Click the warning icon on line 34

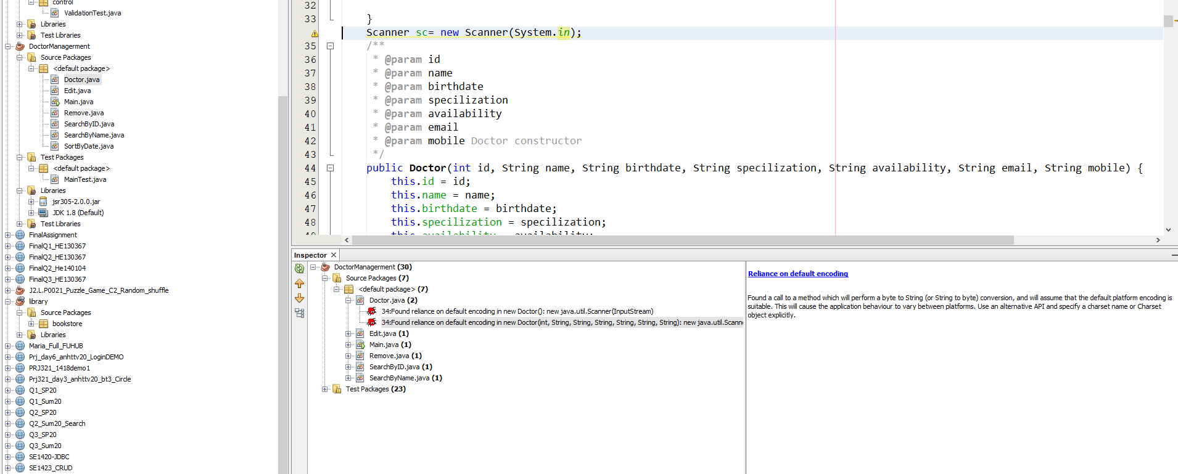(315, 33)
